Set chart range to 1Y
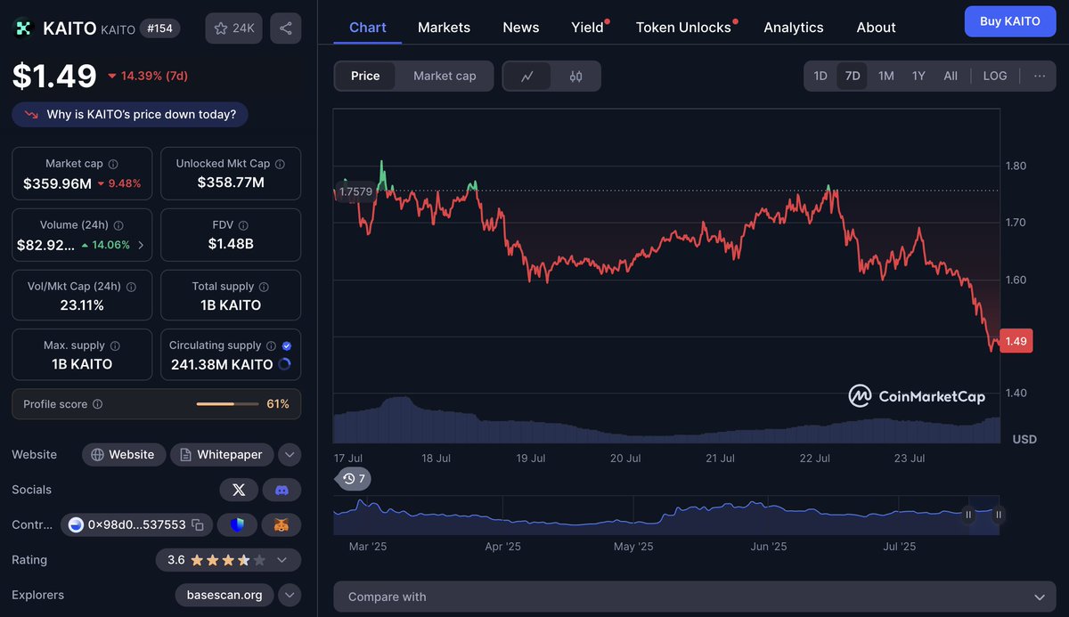1069x617 pixels. click(x=918, y=76)
